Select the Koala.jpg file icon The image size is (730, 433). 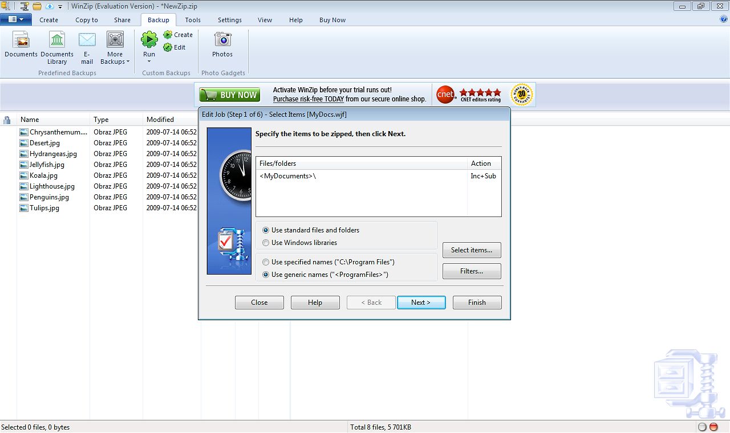tap(23, 175)
